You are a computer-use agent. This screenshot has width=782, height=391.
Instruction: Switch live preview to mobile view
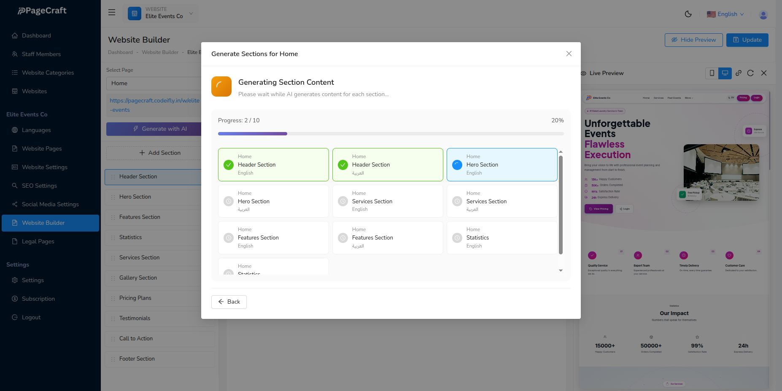tap(712, 73)
